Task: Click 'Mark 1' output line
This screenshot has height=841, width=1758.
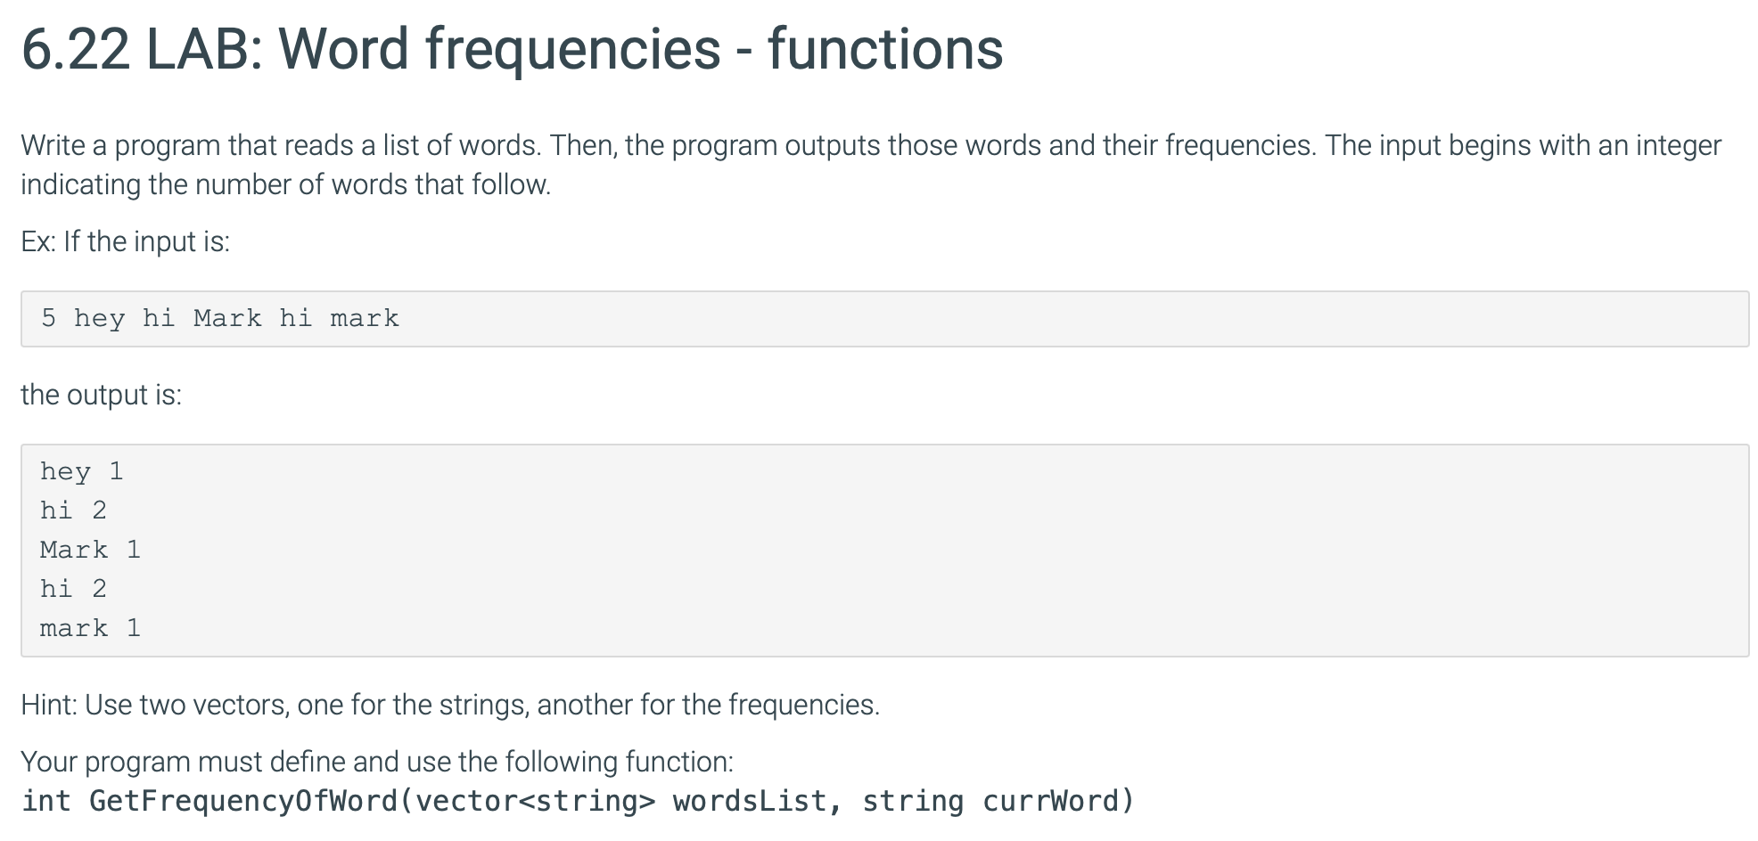Action: (x=90, y=550)
